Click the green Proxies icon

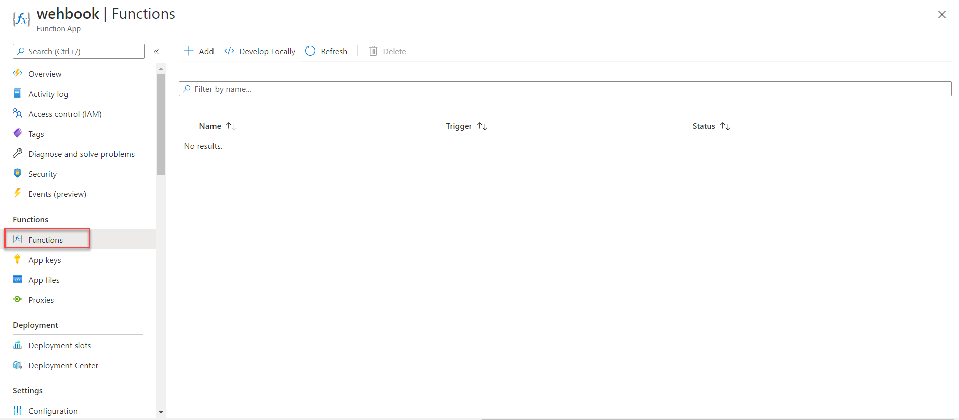pos(18,299)
